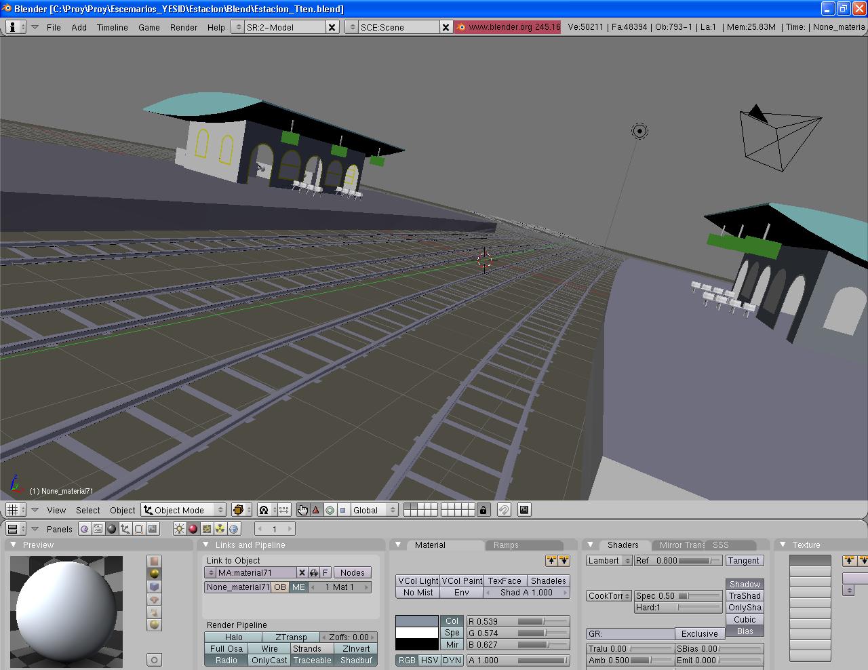Click the World buttons globe icon
The height and width of the screenshot is (670, 868).
tap(234, 529)
